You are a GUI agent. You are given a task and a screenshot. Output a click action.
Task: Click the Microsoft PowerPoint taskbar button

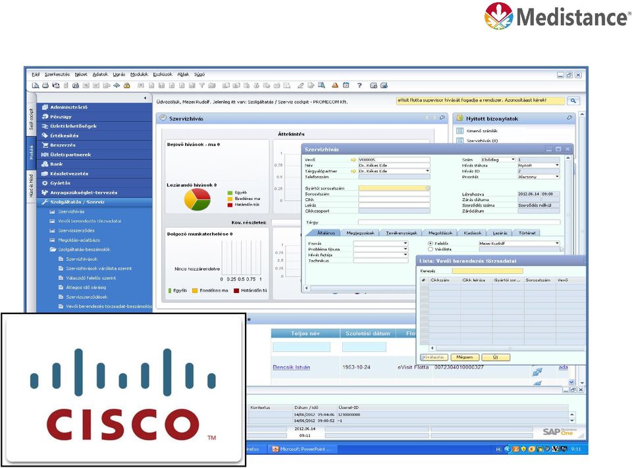point(302,449)
